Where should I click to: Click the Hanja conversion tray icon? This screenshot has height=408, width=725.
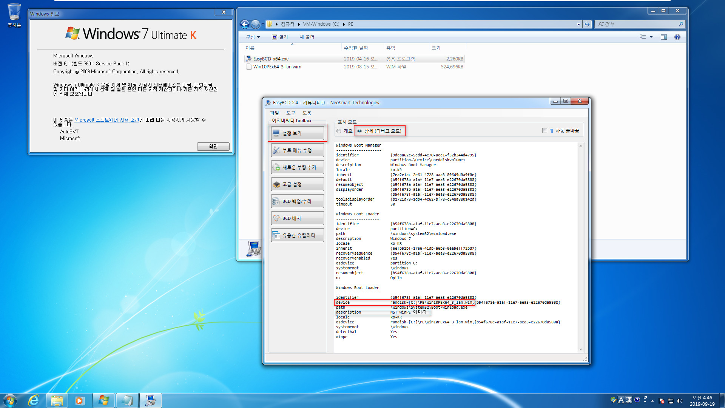(628, 400)
